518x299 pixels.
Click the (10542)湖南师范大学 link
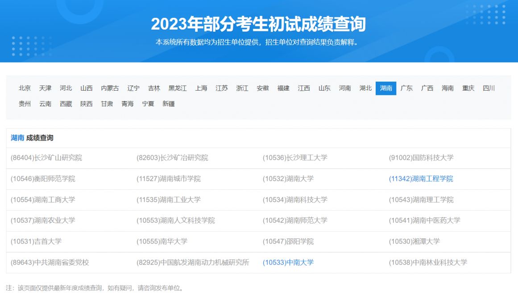295,220
